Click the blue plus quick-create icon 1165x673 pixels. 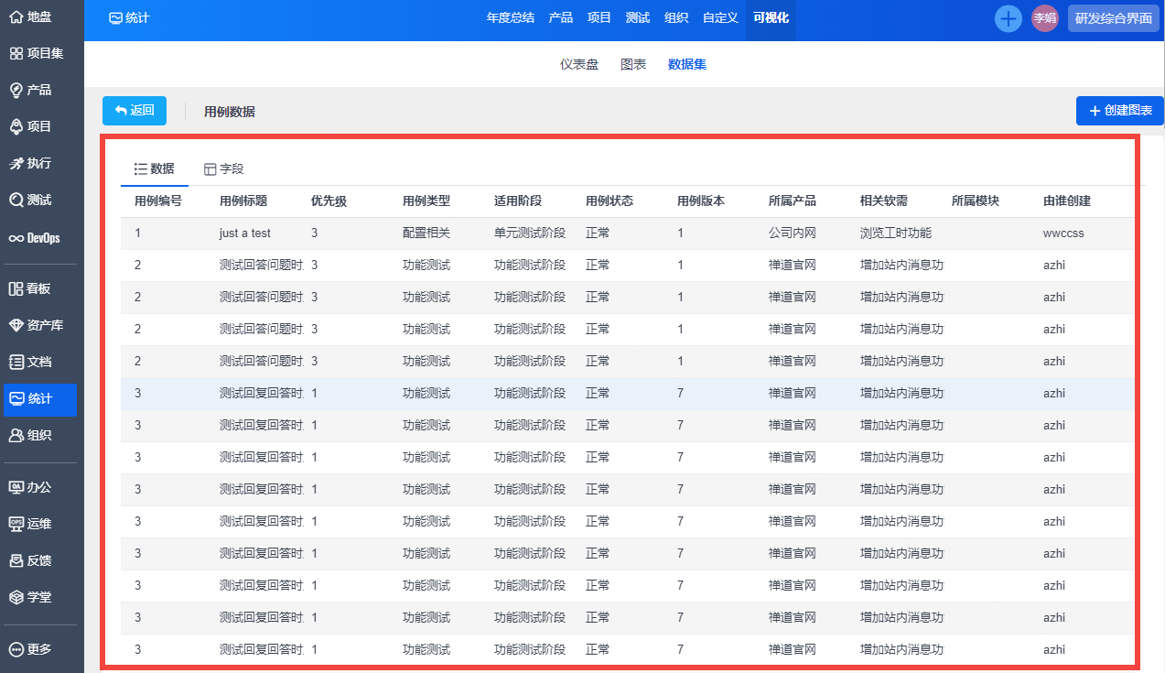[1008, 18]
